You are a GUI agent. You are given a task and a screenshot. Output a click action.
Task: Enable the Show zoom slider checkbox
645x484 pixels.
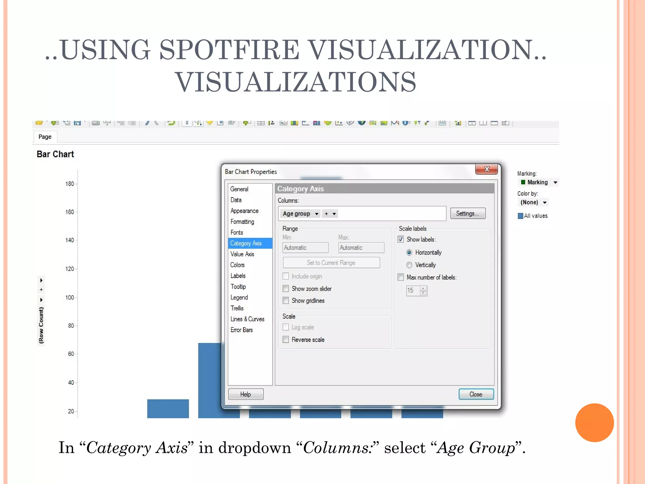click(286, 289)
